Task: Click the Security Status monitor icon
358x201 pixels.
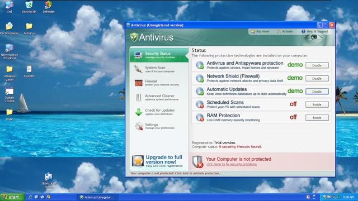Action: click(x=138, y=55)
